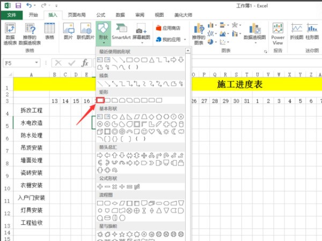Image resolution: width=322 pixels, height=241 pixels.
Task: Insert a picture using 图片 button
Action: tap(68, 31)
